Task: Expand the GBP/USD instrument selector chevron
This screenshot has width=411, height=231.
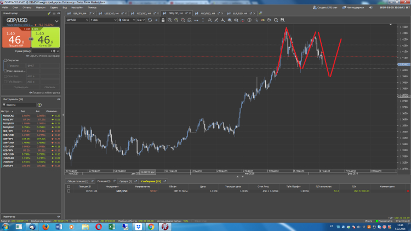Action: (x=56, y=21)
